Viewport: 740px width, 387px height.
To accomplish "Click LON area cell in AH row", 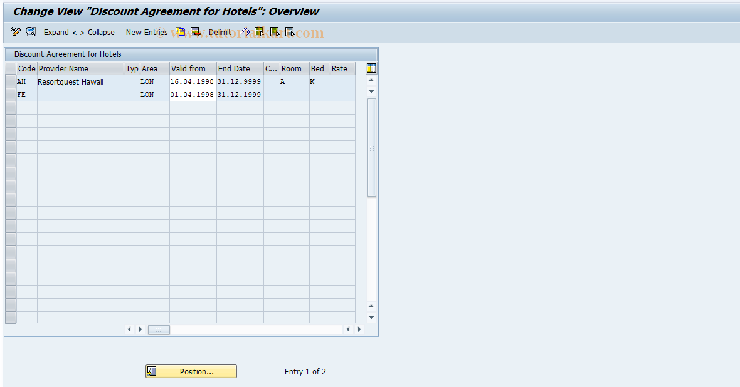I will tap(155, 81).
